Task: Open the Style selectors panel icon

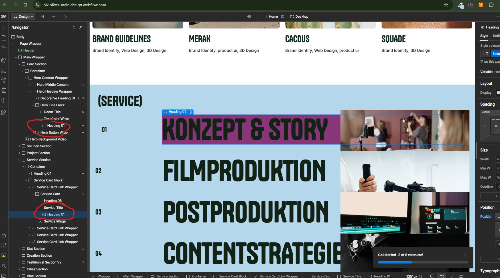Action: pyautogui.click(x=4, y=70)
